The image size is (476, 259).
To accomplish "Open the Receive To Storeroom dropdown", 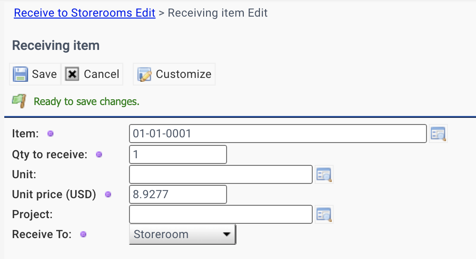I will [182, 234].
